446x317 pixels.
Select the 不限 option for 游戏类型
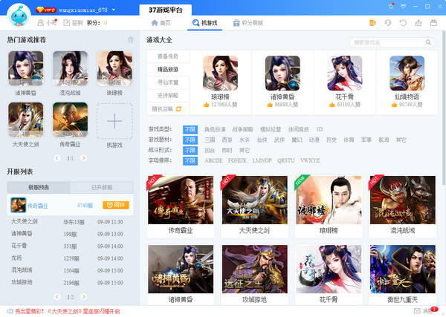[190, 129]
